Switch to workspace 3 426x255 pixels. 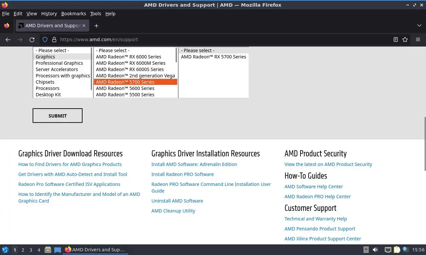point(31,250)
